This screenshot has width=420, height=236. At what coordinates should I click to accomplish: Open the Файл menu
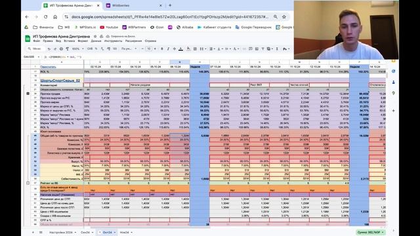(x=37, y=41)
